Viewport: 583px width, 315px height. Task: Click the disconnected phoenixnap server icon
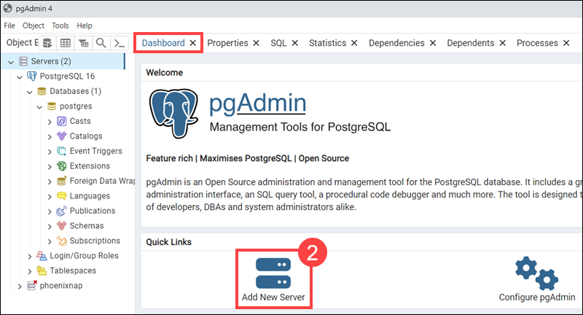pyautogui.click(x=32, y=286)
